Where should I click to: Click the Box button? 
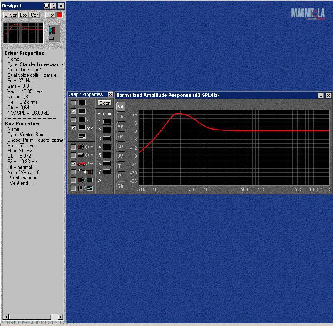(24, 15)
